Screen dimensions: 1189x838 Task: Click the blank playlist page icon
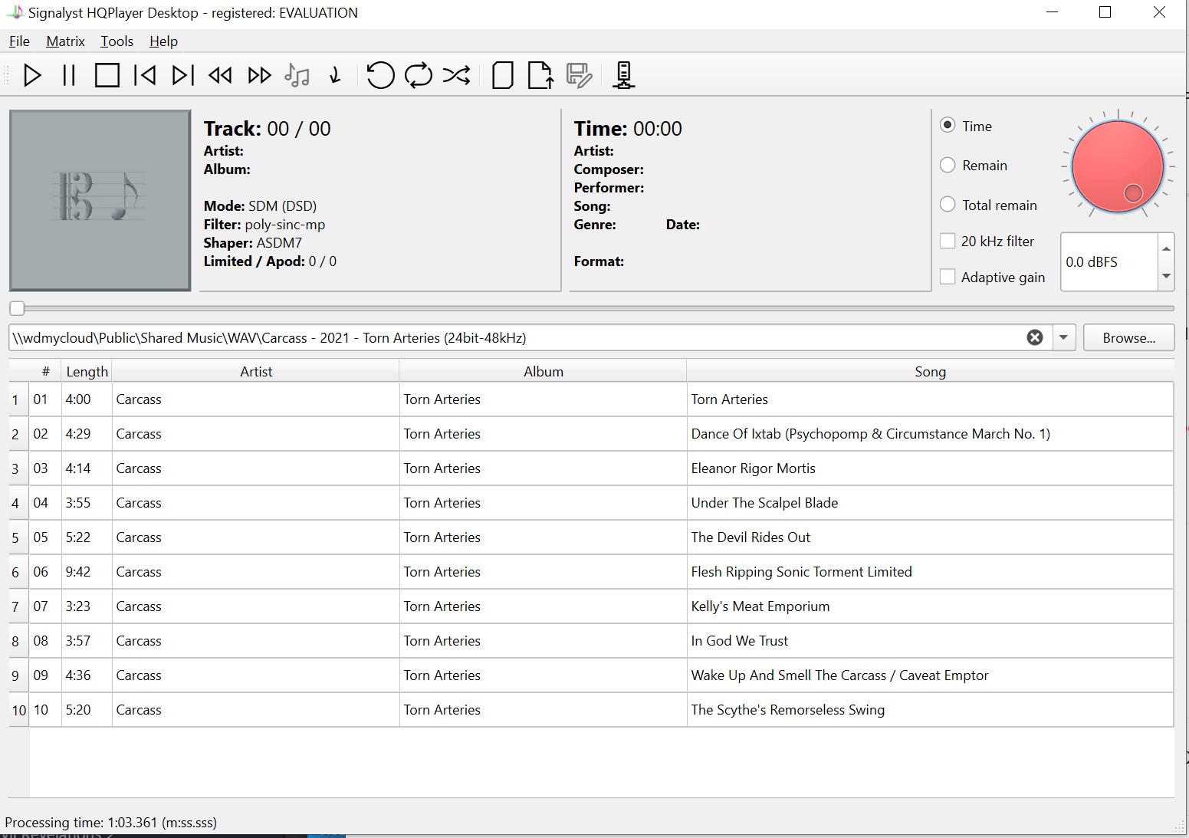tap(502, 75)
